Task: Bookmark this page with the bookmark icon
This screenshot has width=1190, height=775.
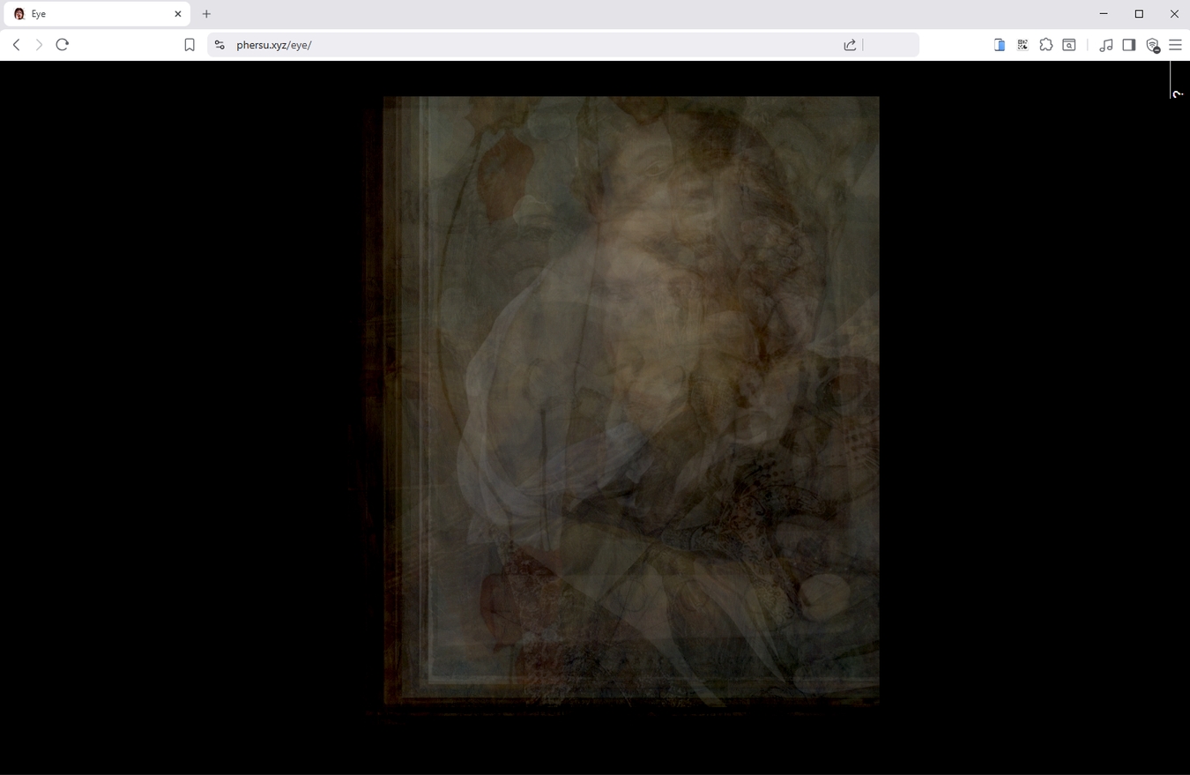Action: point(190,45)
